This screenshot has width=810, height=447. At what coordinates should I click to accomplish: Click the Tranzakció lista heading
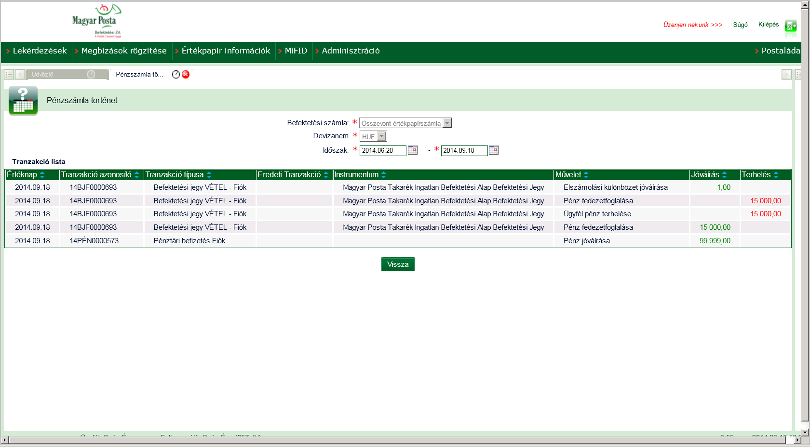point(39,162)
